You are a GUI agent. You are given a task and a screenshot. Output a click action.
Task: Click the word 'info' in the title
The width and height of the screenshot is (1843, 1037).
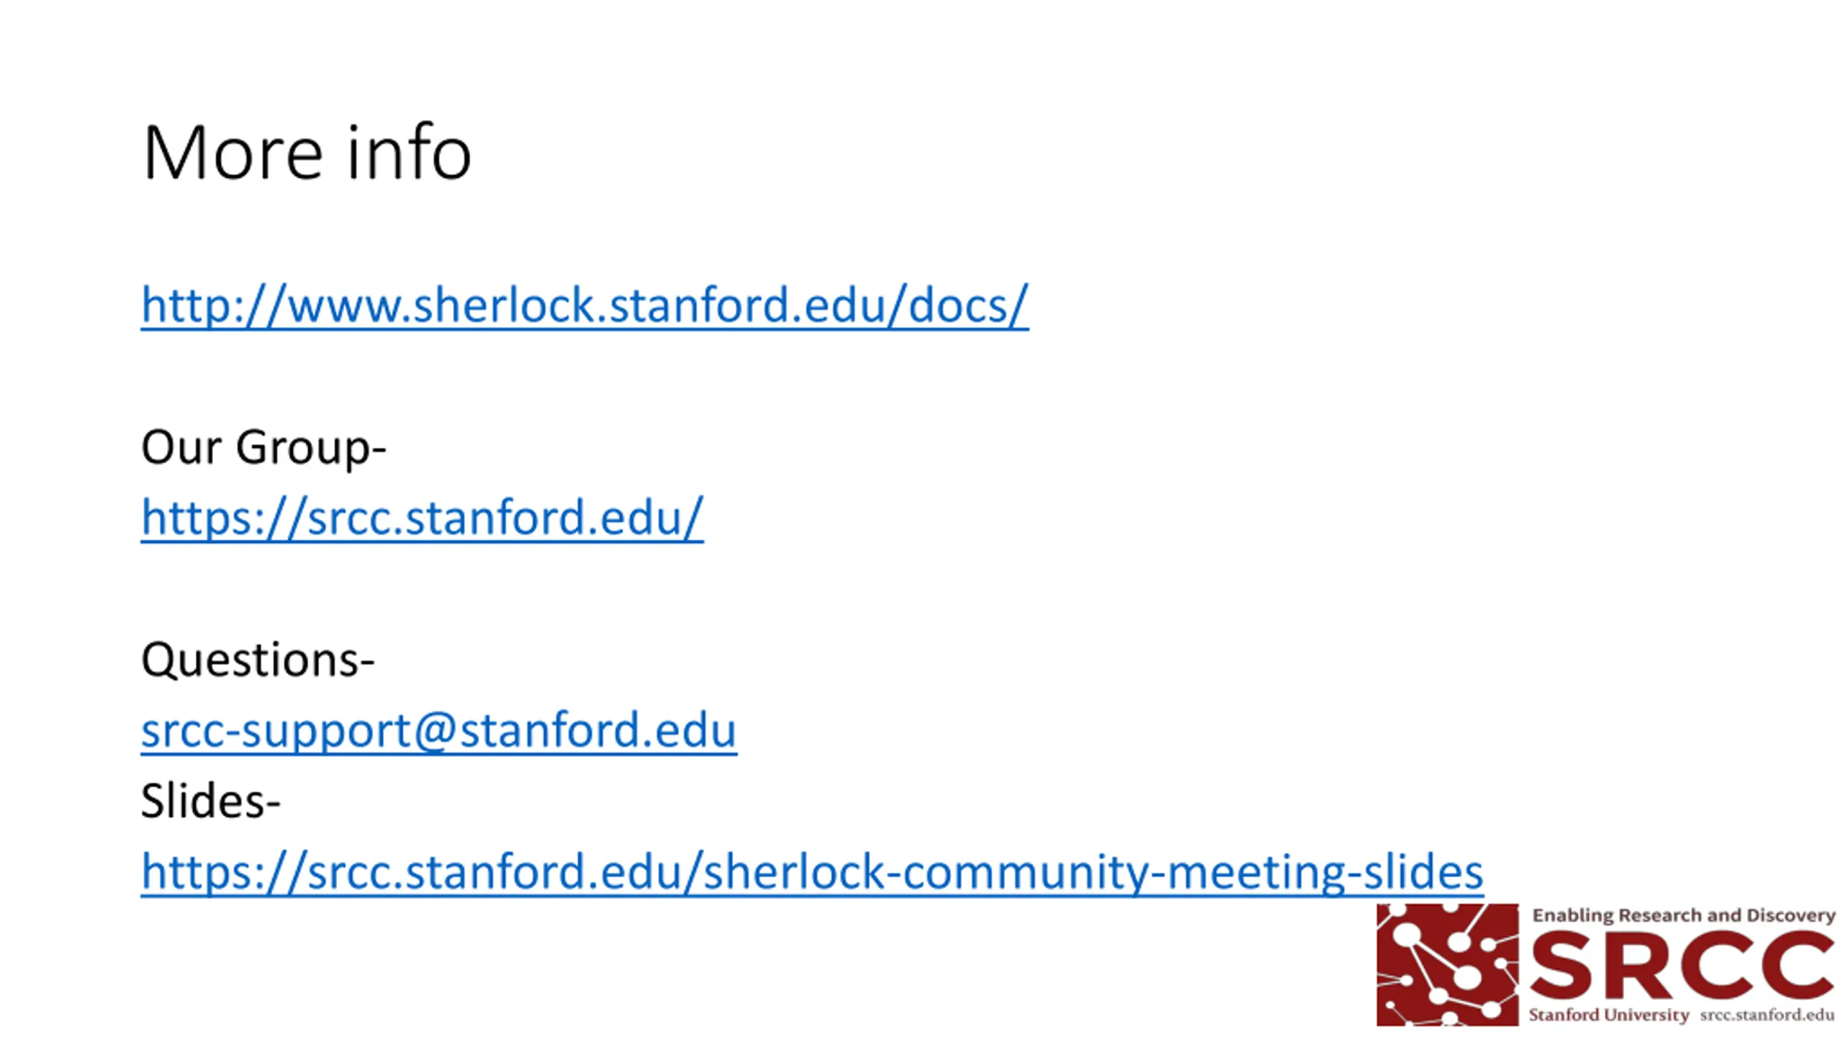click(x=409, y=153)
